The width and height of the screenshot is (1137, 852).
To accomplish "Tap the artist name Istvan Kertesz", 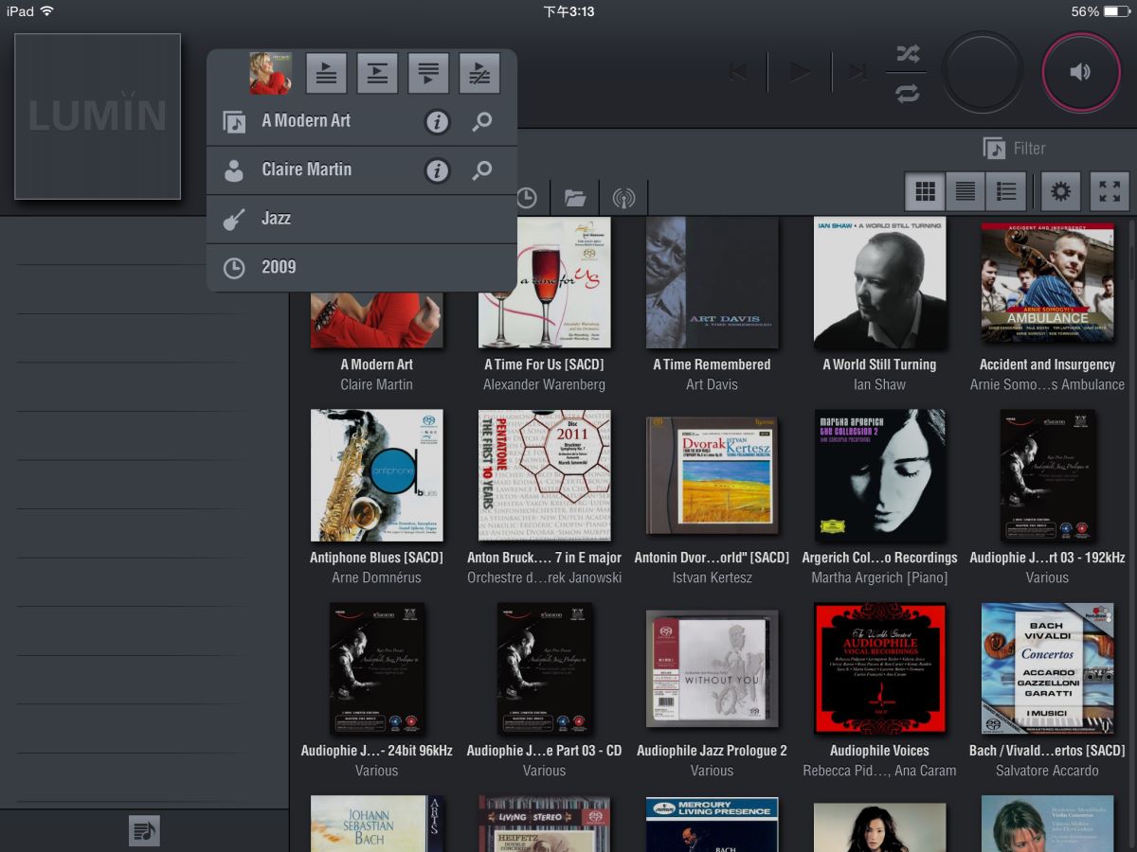I will 712,577.
